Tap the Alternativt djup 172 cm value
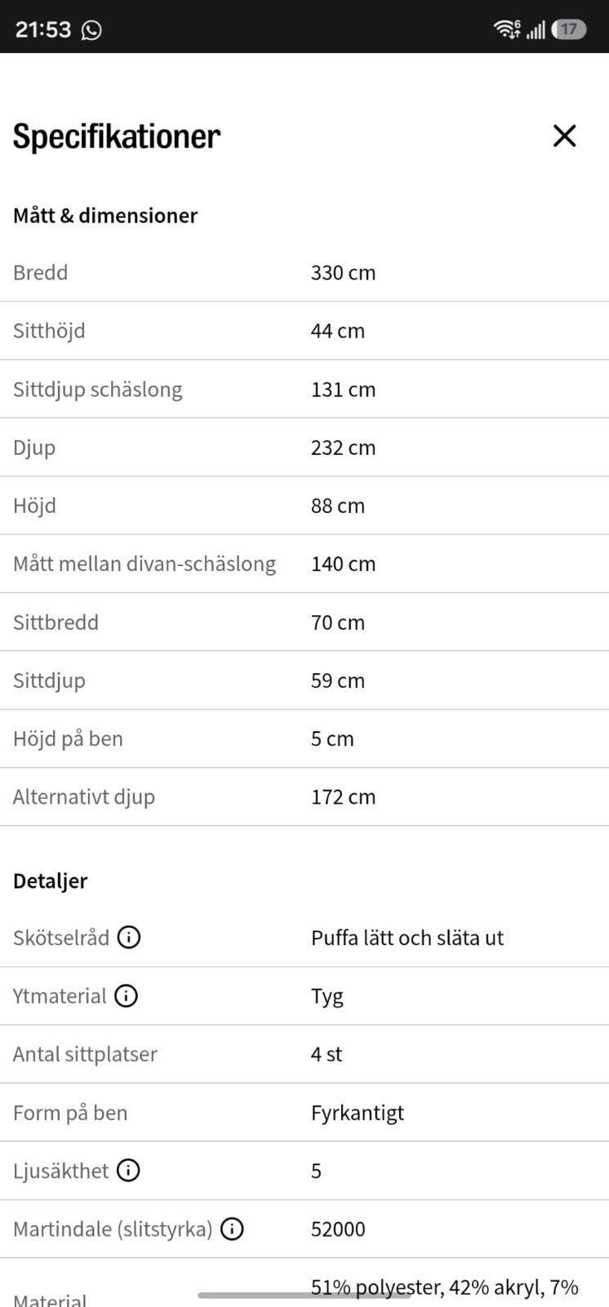This screenshot has width=609, height=1307. (x=343, y=796)
